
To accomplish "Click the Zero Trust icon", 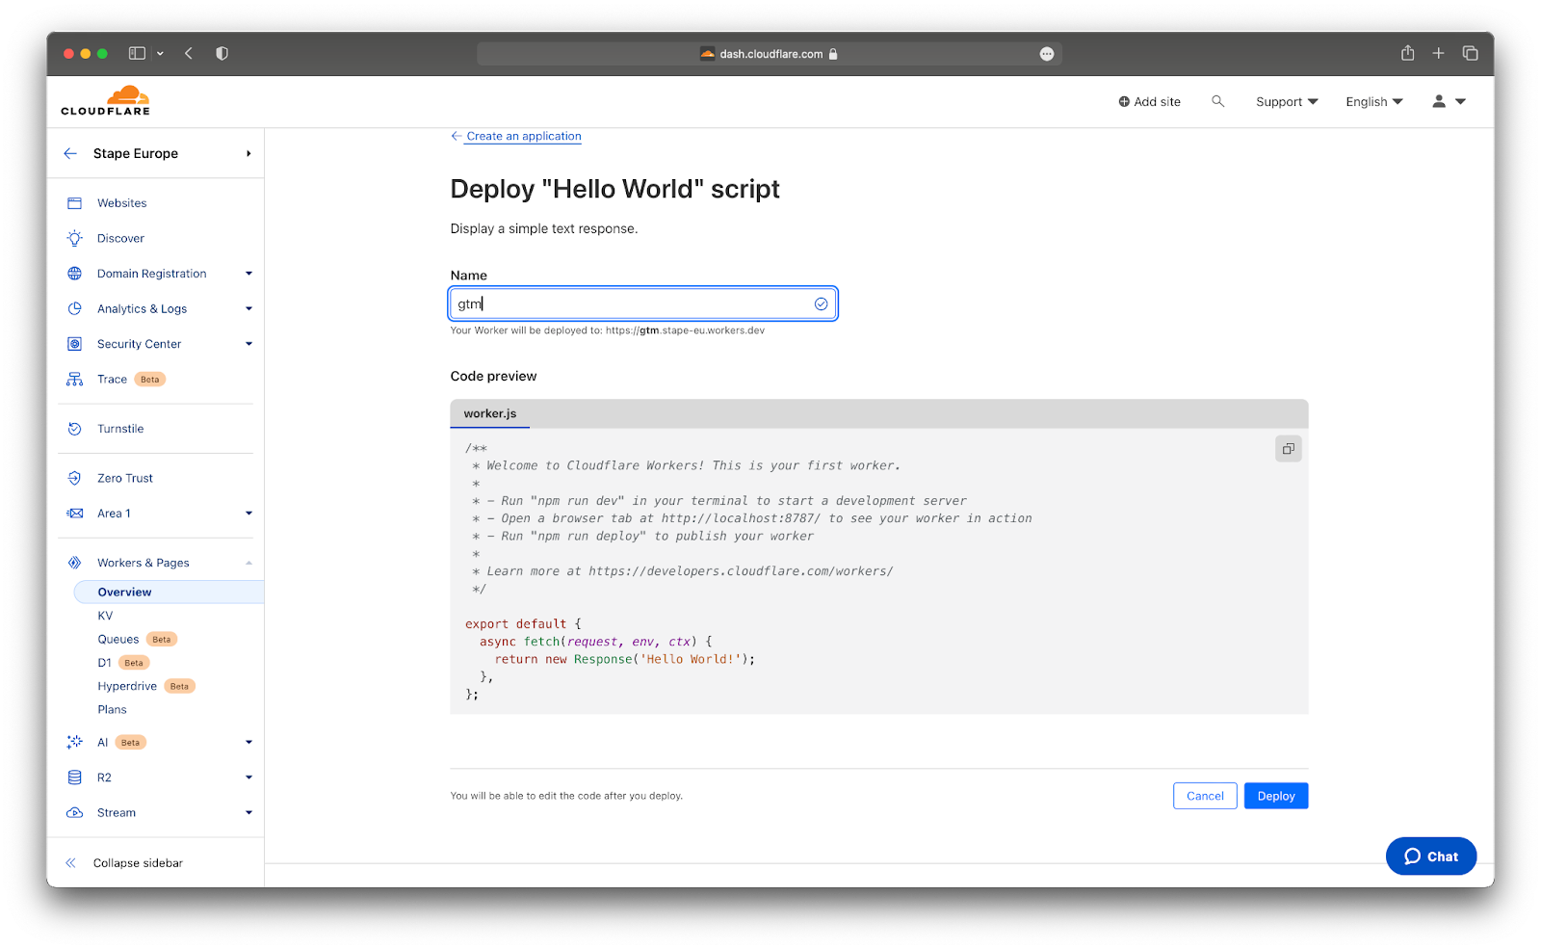I will point(74,478).
